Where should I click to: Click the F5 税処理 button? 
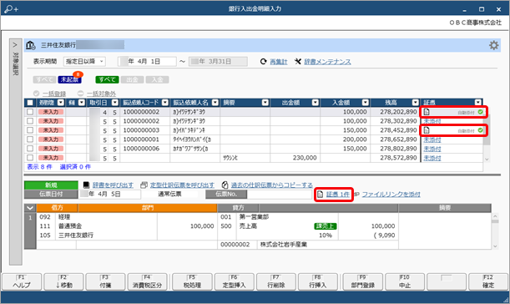coord(192,281)
